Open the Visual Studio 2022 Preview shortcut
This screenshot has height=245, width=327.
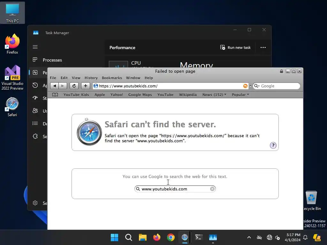coord(12,78)
